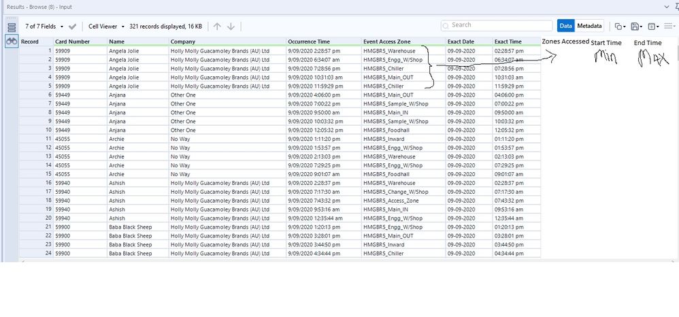Click Ashish name cell in record 16
The width and height of the screenshot is (679, 317).
pyautogui.click(x=137, y=183)
